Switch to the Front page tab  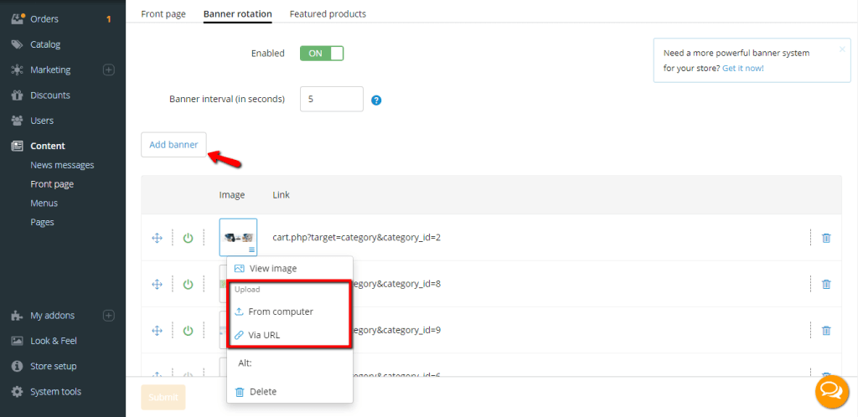(163, 13)
